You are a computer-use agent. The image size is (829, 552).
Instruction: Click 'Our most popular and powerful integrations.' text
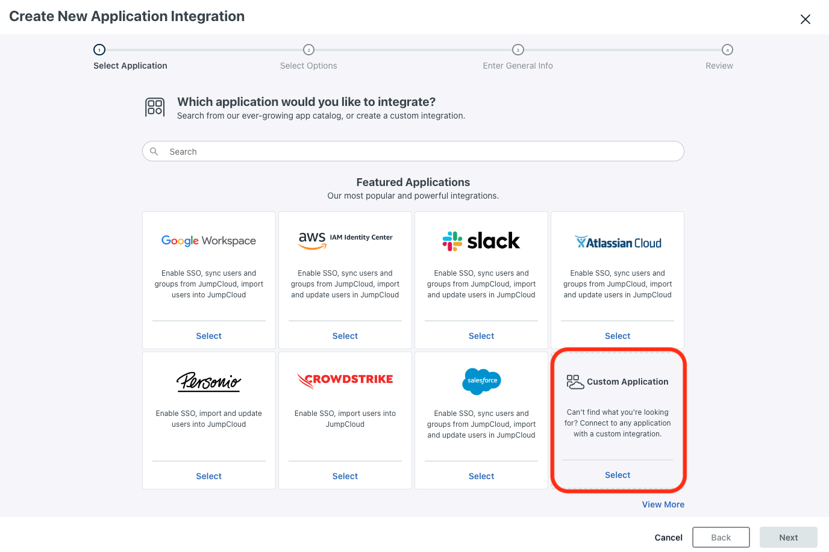tap(413, 196)
